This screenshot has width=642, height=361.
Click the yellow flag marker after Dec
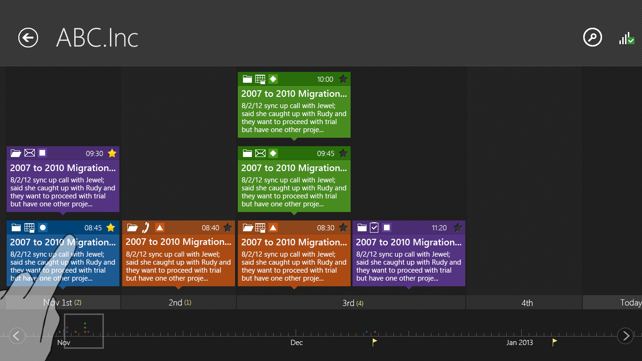click(375, 342)
